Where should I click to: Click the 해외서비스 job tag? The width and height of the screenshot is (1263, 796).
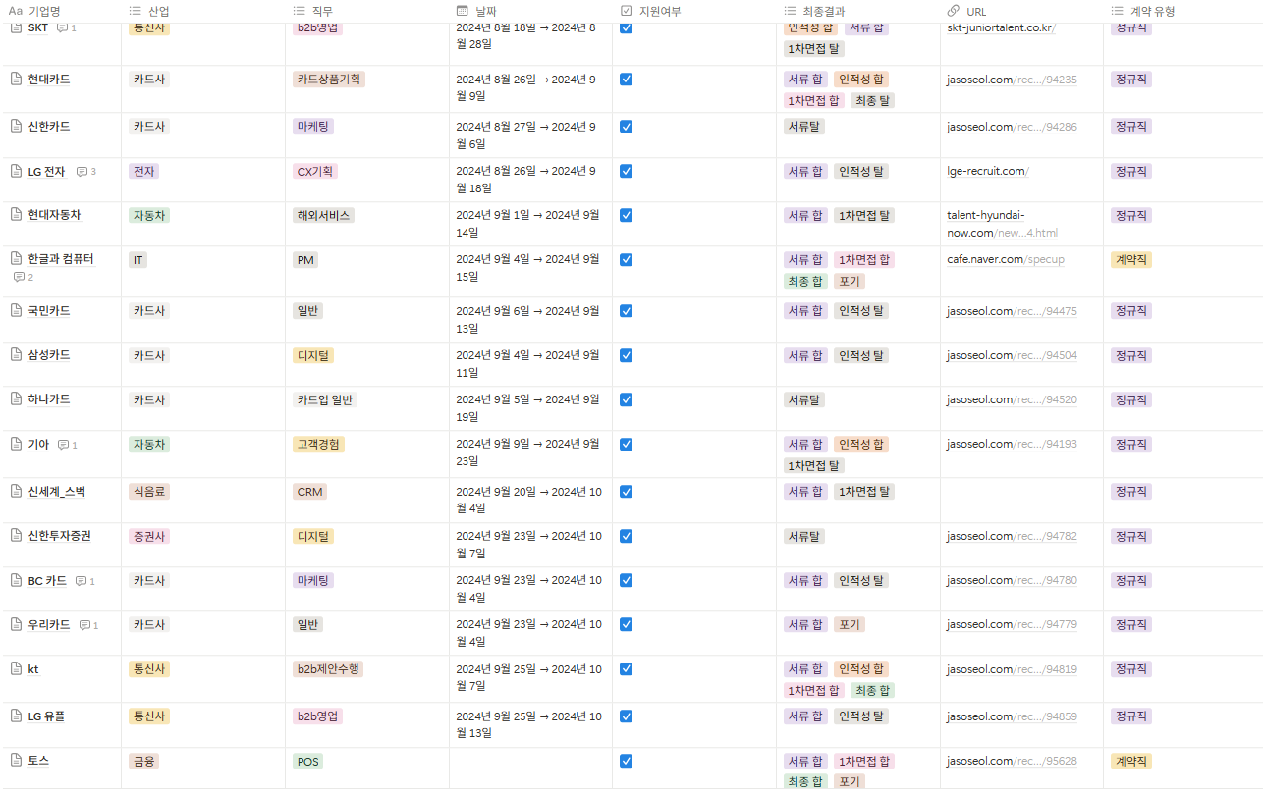pos(323,215)
